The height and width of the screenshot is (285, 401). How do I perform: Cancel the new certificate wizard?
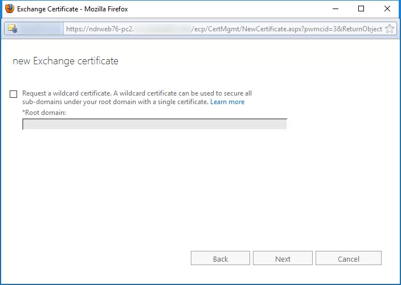tap(349, 258)
